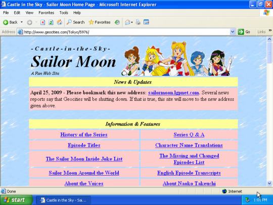Click the Information & Features heading
273x205 pixels.
click(x=132, y=124)
